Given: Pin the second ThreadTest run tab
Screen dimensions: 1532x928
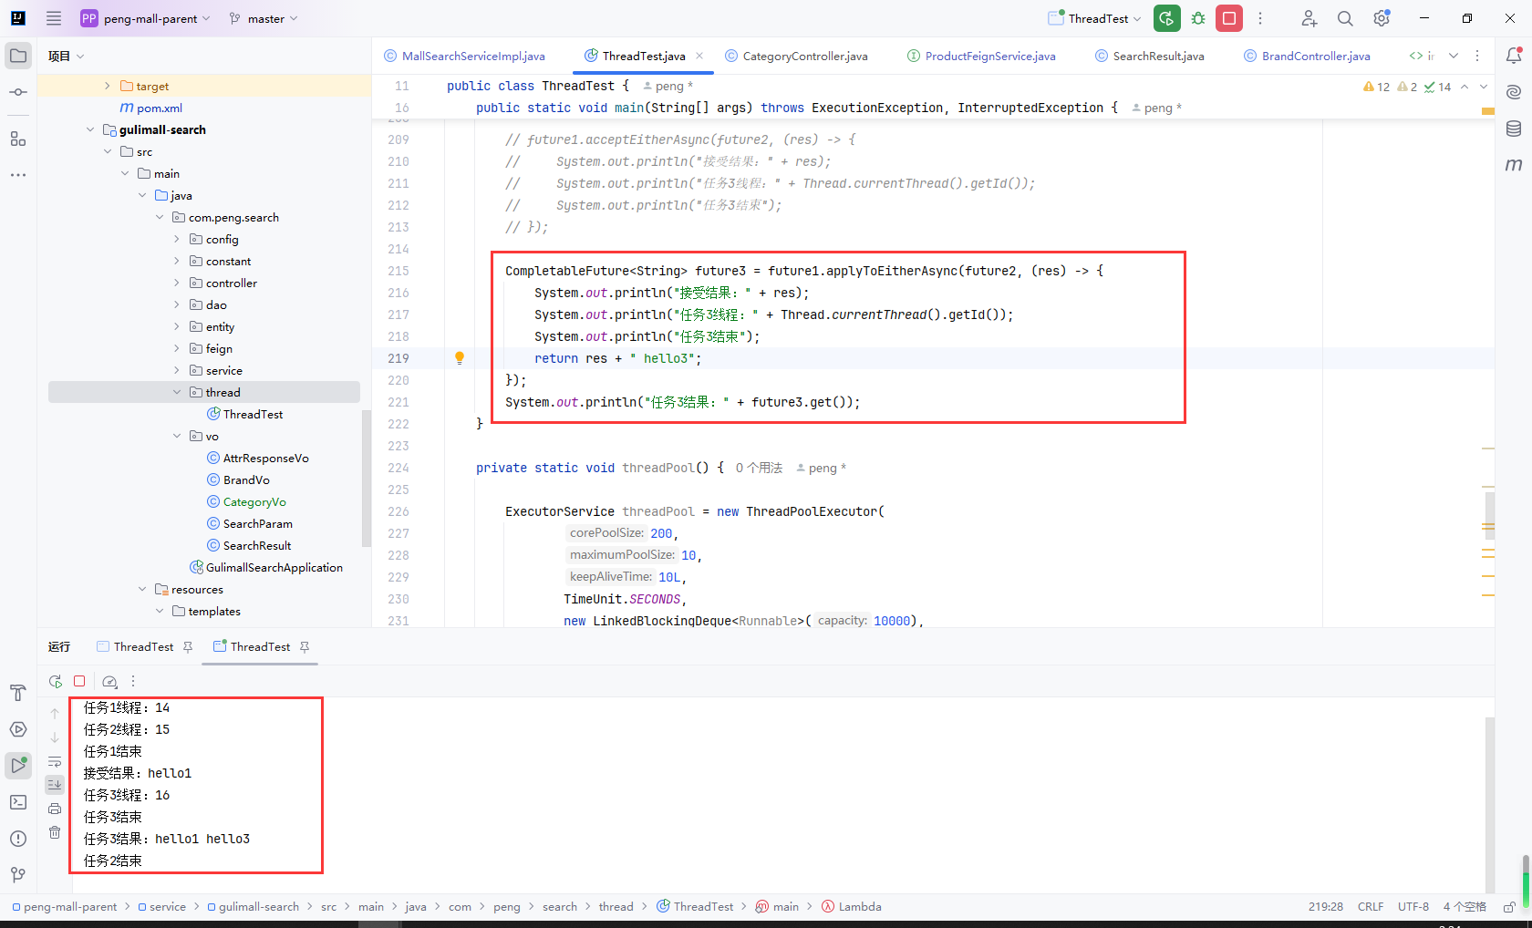Looking at the screenshot, I should pyautogui.click(x=305, y=646).
